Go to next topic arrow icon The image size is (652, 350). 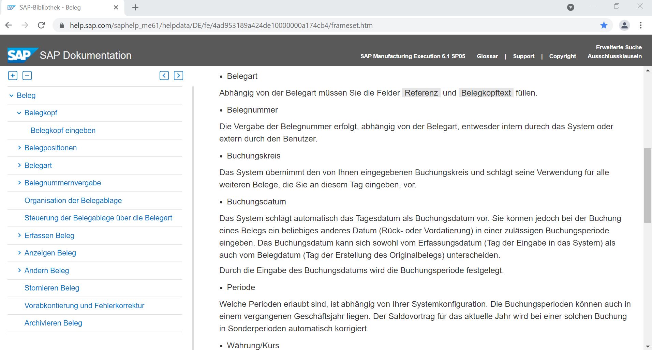click(178, 76)
